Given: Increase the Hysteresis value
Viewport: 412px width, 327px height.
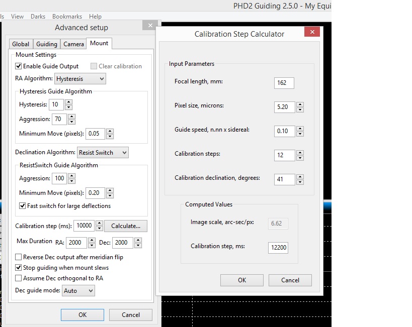Looking at the screenshot, I should 68,102.
